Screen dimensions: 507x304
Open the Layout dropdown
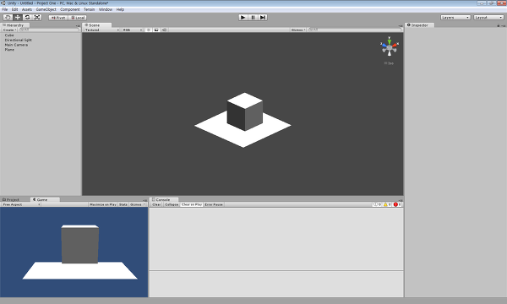click(x=488, y=18)
